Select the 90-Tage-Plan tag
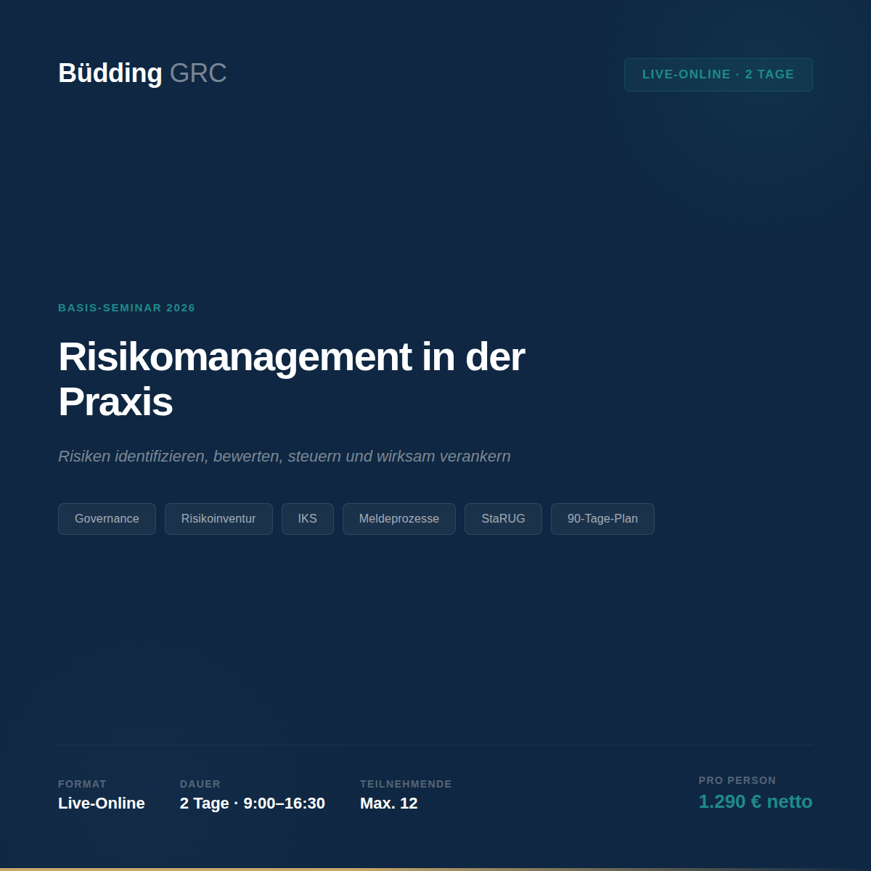The height and width of the screenshot is (871, 871). [602, 519]
